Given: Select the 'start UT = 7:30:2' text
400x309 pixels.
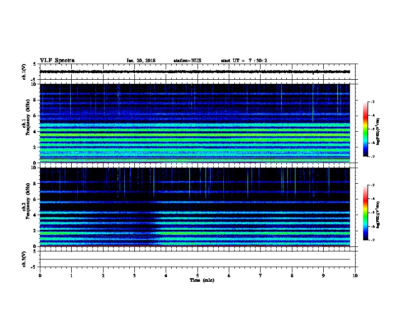Looking at the screenshot, I should (x=244, y=61).
